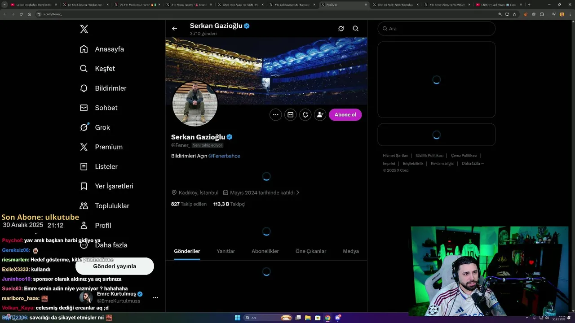Open Grok from sidebar
This screenshot has height=323, width=575.
click(95, 127)
